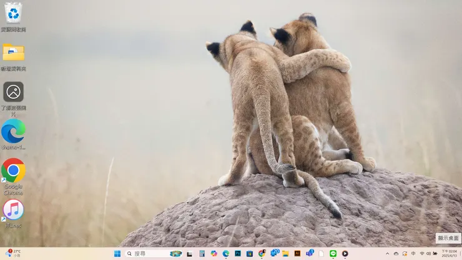Open LINE from the taskbar
Image resolution: width=462 pixels, height=260 pixels.
click(x=333, y=254)
